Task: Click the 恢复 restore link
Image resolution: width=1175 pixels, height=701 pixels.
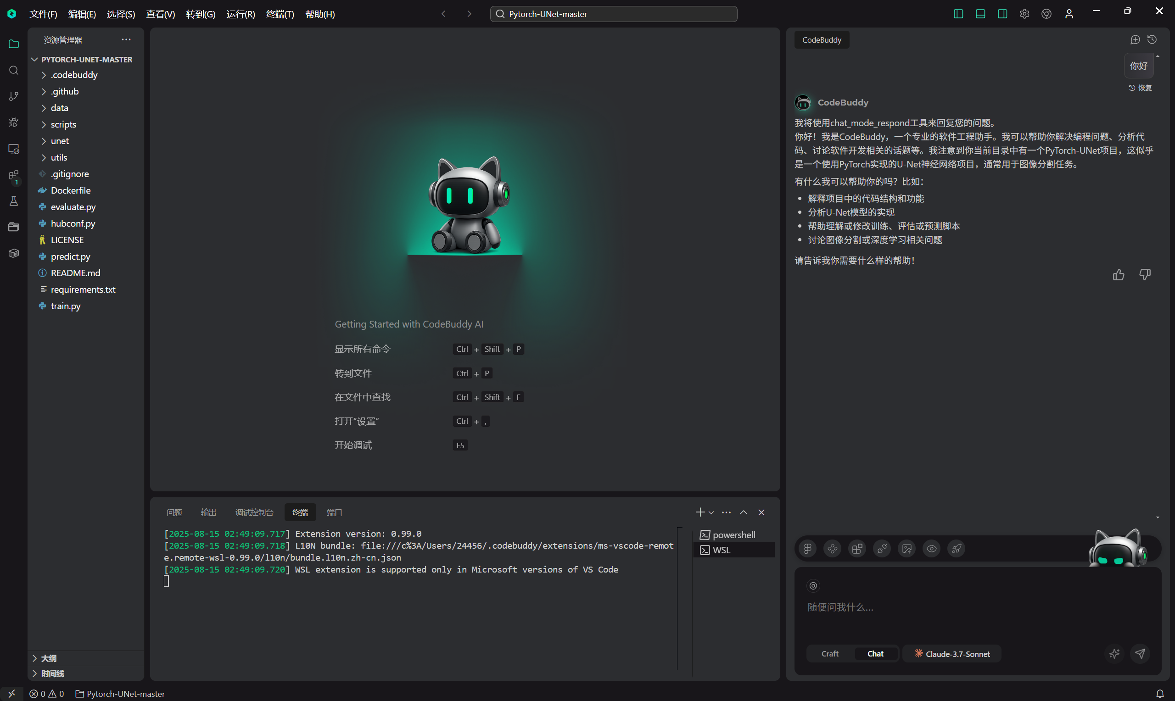Action: [x=1141, y=88]
